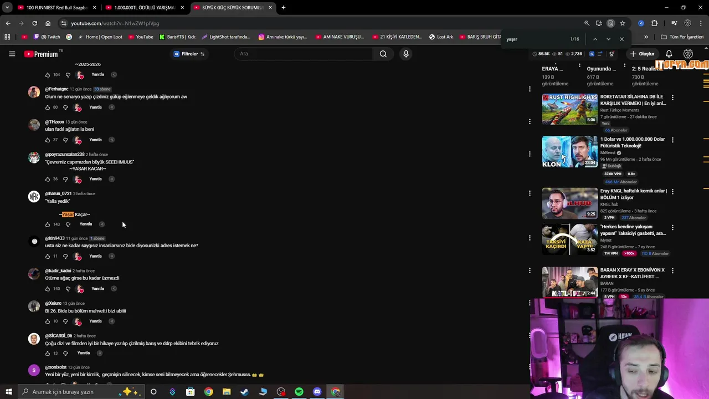Open the Chrome extensions puzzle icon
Screen dimensions: 709x399
pyautogui.click(x=654, y=23)
